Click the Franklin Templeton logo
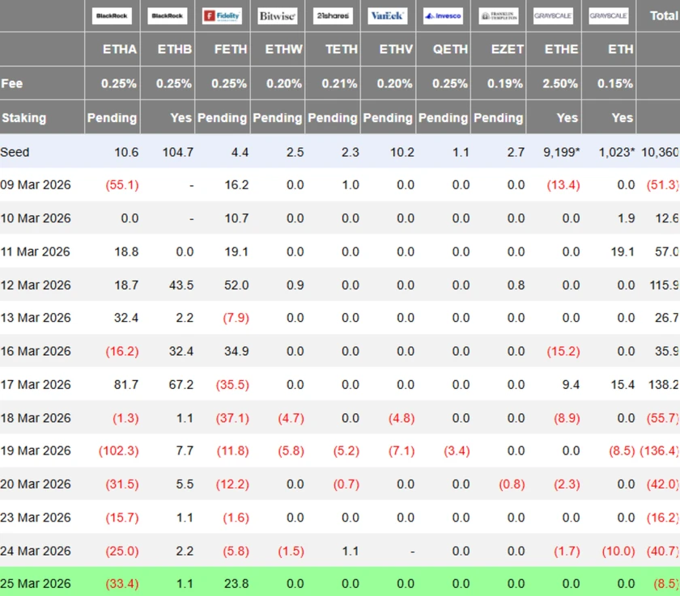Screen dimensions: 680x596 tap(498, 16)
